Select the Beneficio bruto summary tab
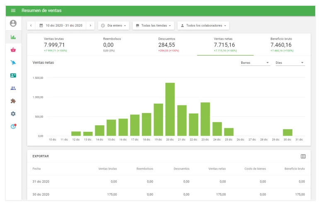 click(282, 45)
